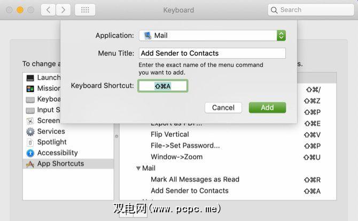Click the Keyboard Shortcut field
The width and height of the screenshot is (358, 221).
coord(163,86)
